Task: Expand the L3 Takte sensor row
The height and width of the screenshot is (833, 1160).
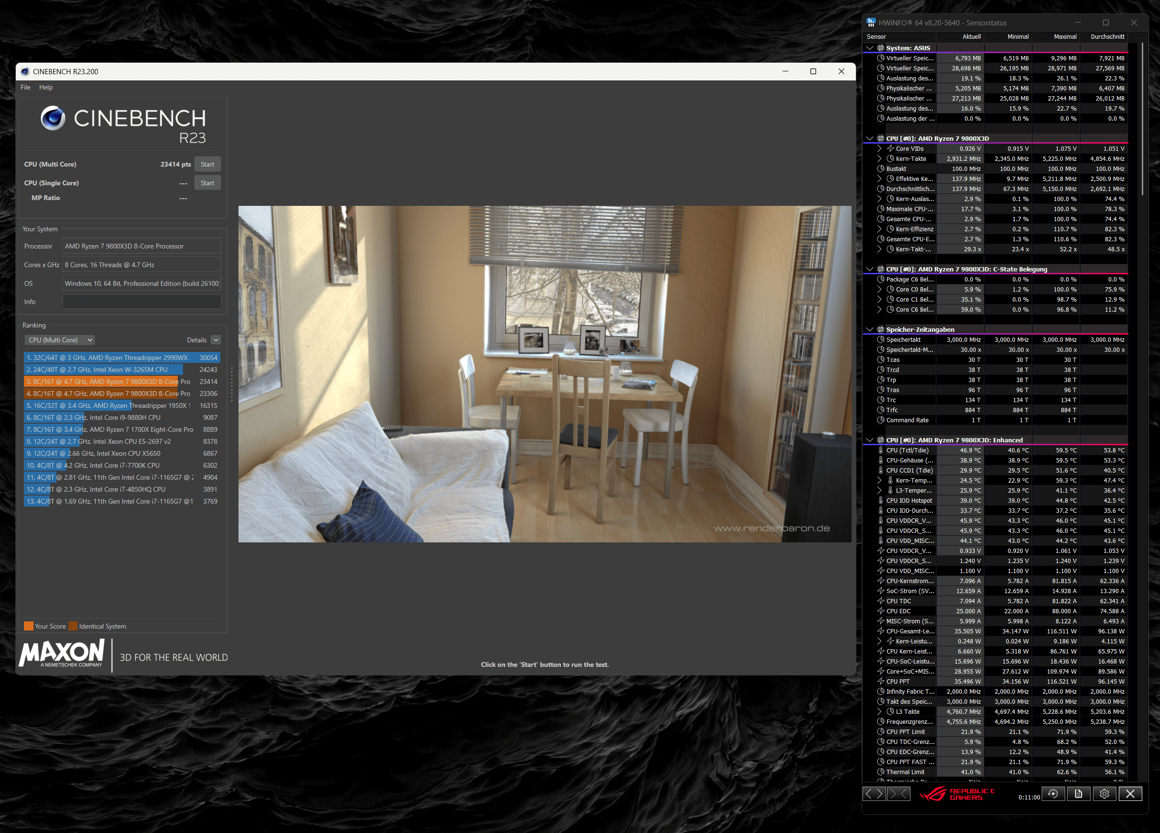Action: (x=879, y=711)
